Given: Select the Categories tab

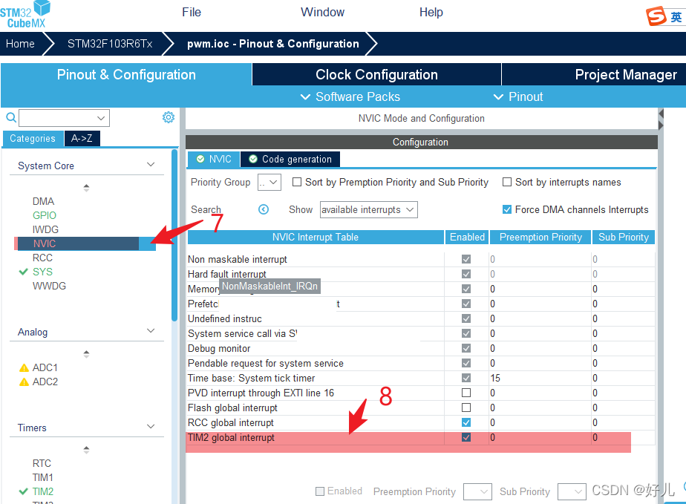Looking at the screenshot, I should point(33,138).
